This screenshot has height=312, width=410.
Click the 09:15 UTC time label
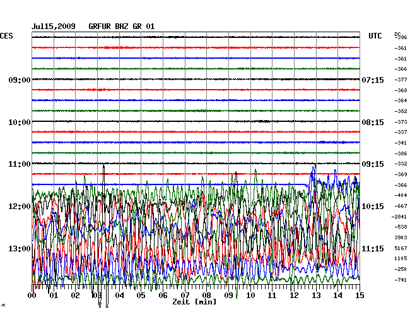click(373, 164)
